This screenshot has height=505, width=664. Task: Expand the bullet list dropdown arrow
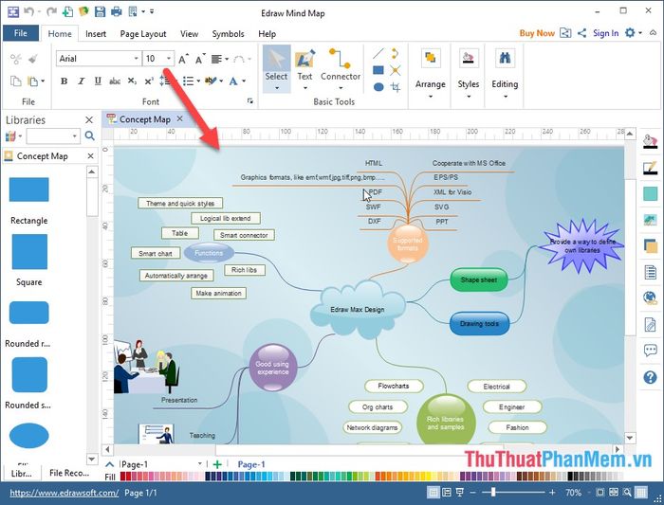point(198,81)
